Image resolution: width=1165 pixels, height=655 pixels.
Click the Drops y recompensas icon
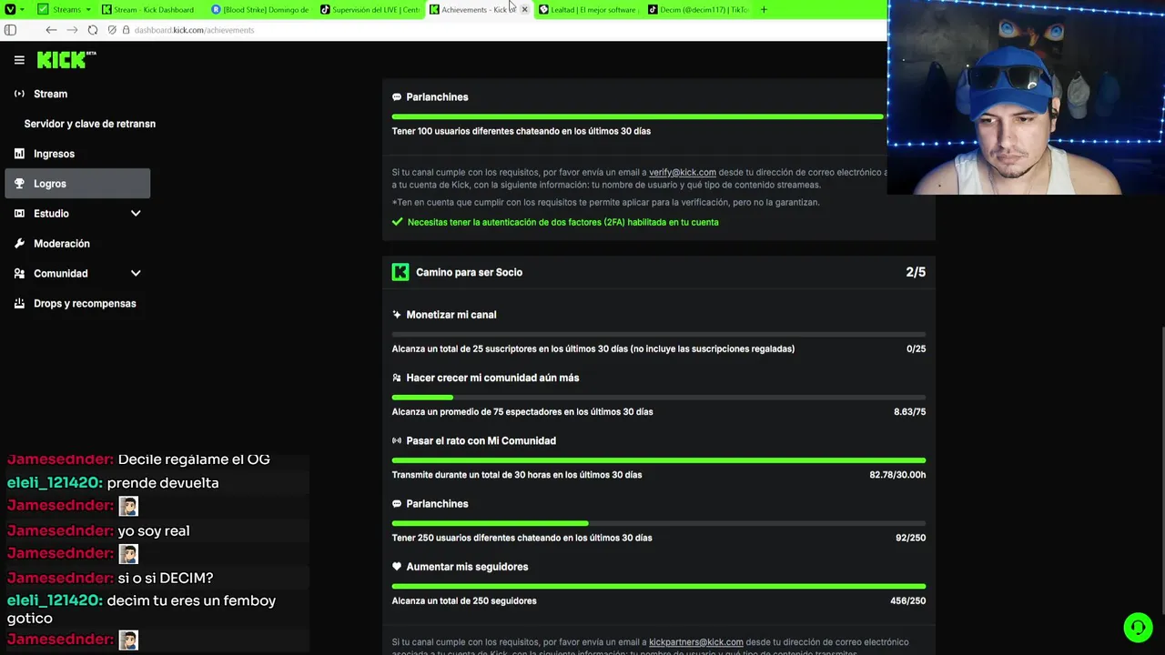[19, 304]
